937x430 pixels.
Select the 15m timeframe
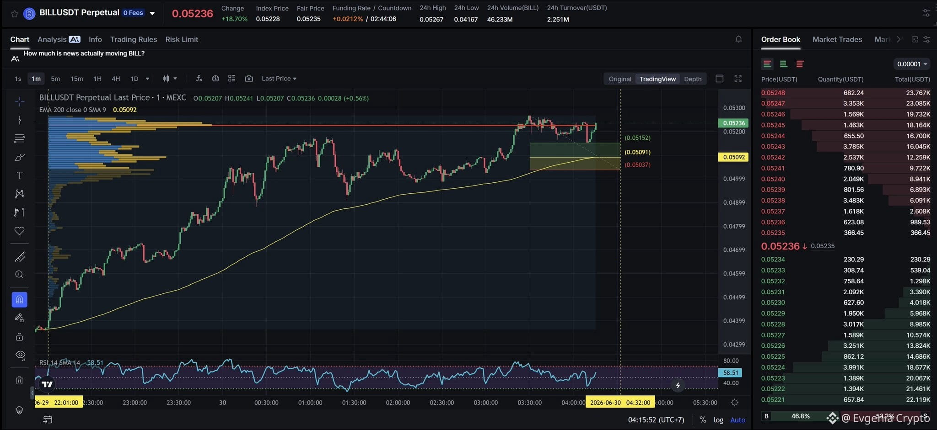[x=77, y=79]
